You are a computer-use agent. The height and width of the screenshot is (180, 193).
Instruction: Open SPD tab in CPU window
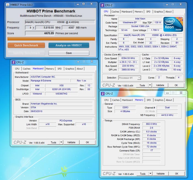[148, 12]
